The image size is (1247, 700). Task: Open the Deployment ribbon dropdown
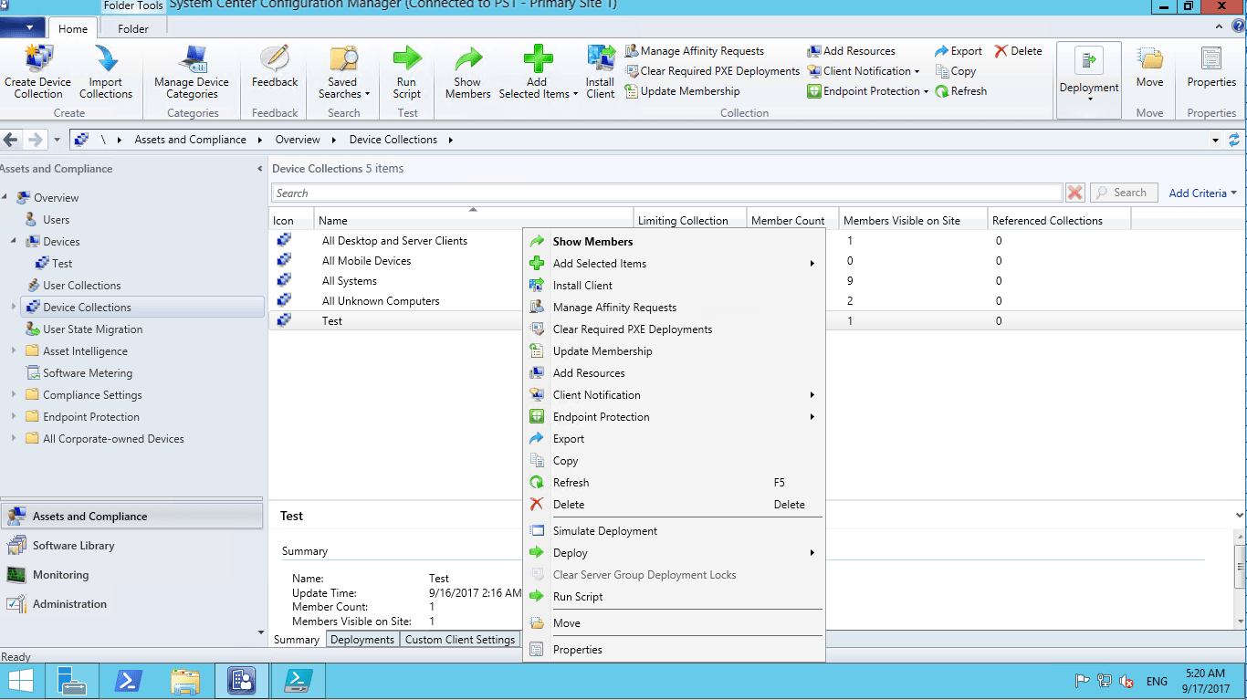1089,79
